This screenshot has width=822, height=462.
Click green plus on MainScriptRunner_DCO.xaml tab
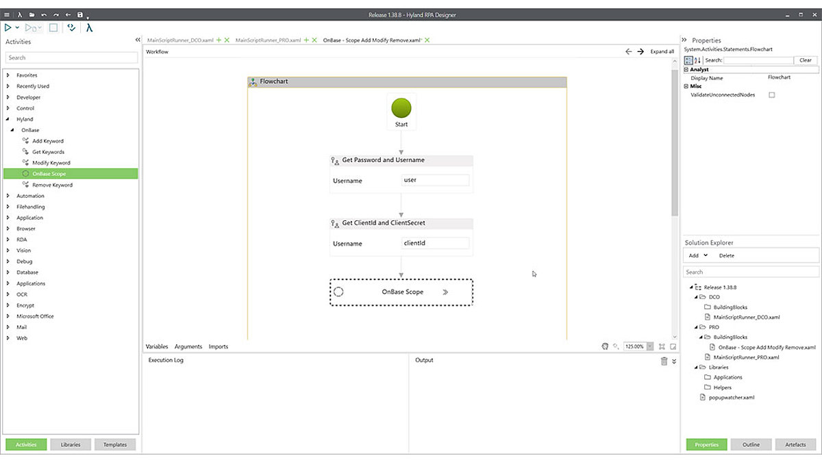219,40
